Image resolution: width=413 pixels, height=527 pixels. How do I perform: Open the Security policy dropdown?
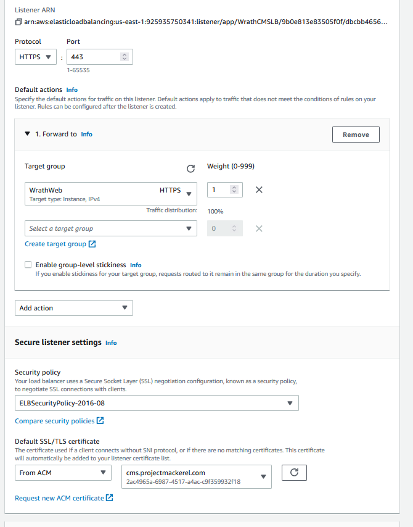pyautogui.click(x=157, y=404)
